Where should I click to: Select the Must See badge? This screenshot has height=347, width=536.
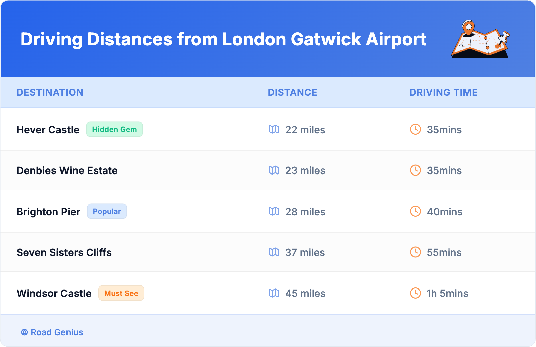(x=121, y=293)
